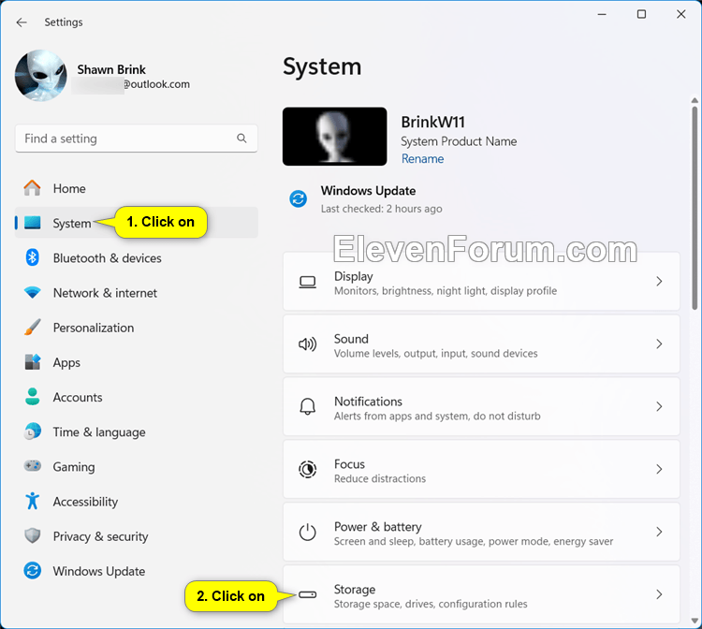Click the Accessibility figure icon in sidebar

tap(32, 501)
